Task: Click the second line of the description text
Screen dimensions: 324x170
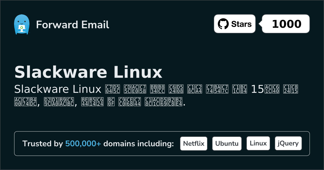Action: click(x=100, y=102)
